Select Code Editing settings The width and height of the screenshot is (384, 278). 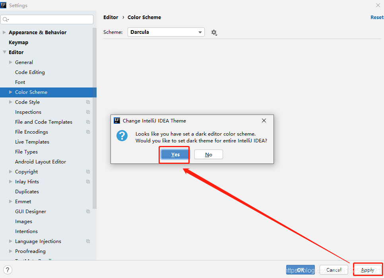(x=30, y=72)
